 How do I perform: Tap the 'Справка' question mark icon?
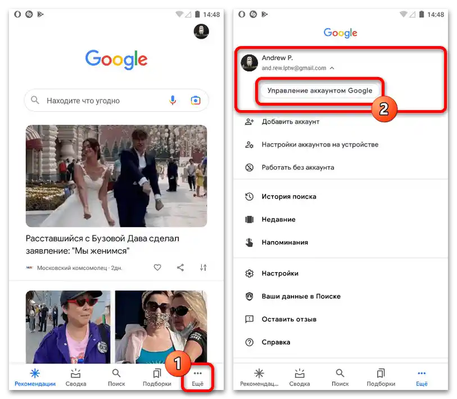tap(249, 342)
